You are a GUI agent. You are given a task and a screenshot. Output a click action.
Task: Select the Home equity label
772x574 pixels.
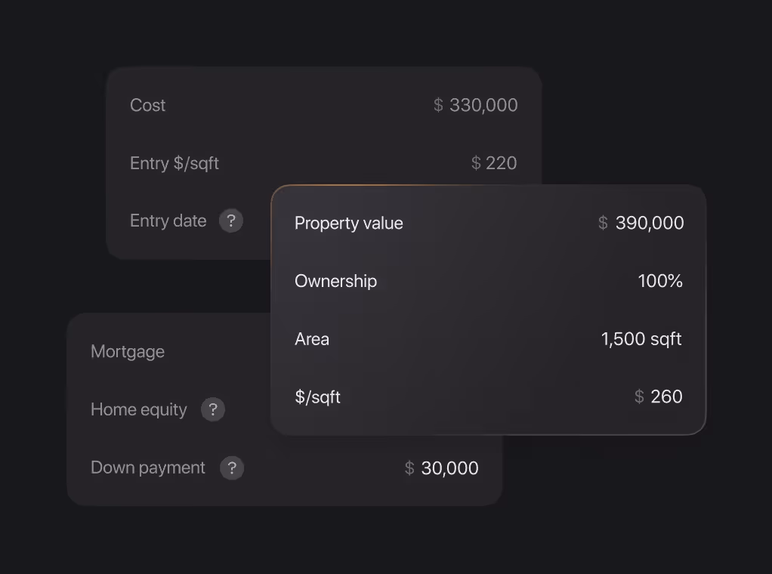click(138, 409)
